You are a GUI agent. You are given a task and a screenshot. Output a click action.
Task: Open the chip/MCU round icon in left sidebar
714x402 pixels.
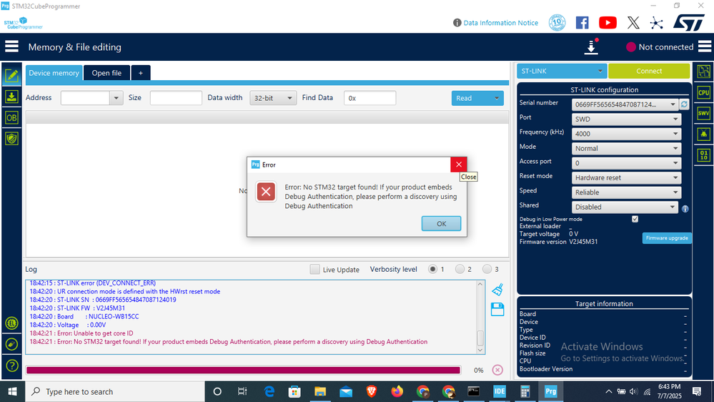12,323
